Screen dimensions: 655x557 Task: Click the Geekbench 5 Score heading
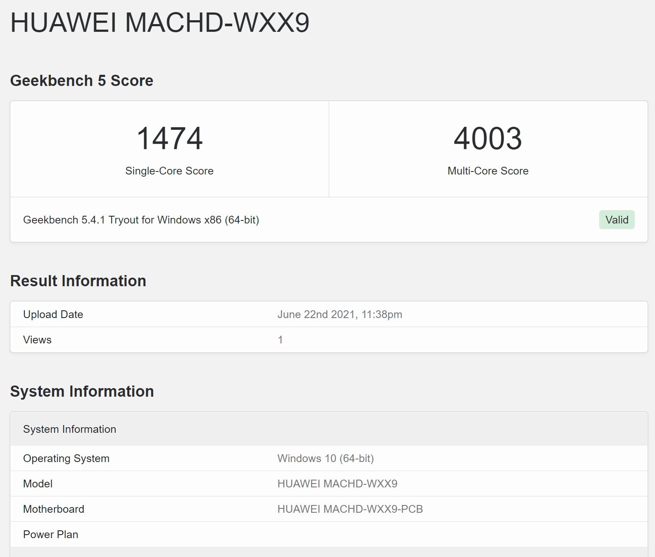82,81
